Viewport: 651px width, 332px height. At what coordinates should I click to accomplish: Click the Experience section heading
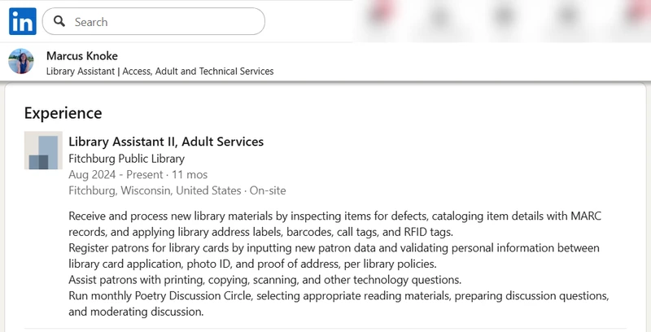[x=63, y=113]
